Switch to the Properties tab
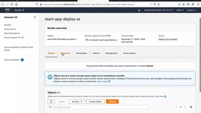Screen dimensions: 201x113 [65, 53]
